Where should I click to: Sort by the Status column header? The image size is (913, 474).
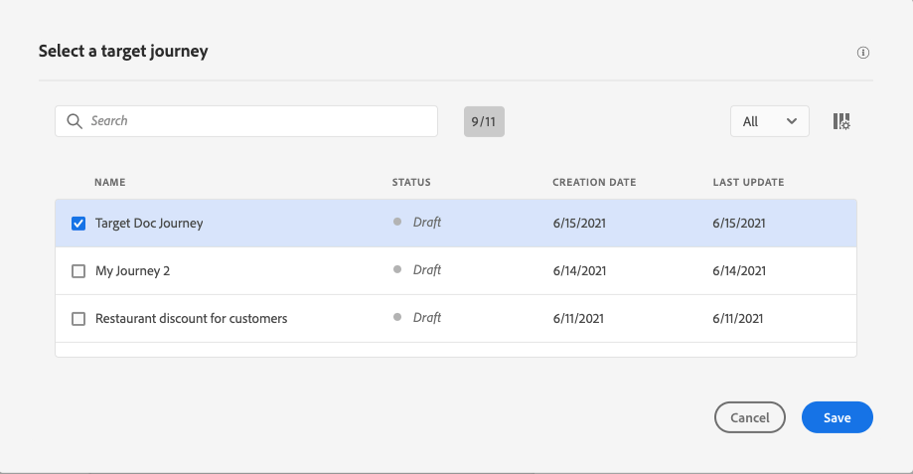pos(410,183)
